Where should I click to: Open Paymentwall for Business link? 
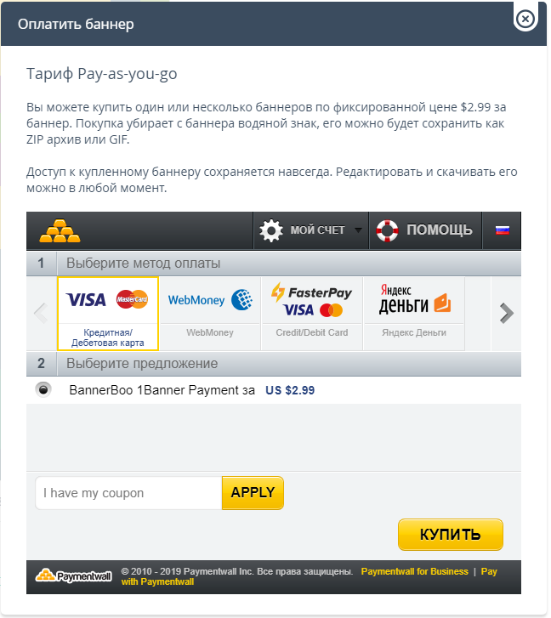click(415, 571)
